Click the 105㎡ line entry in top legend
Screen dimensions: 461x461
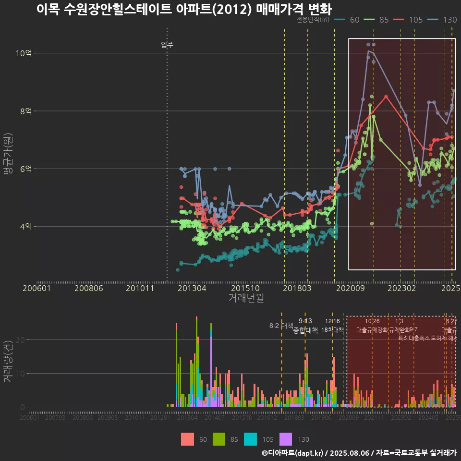408,20
